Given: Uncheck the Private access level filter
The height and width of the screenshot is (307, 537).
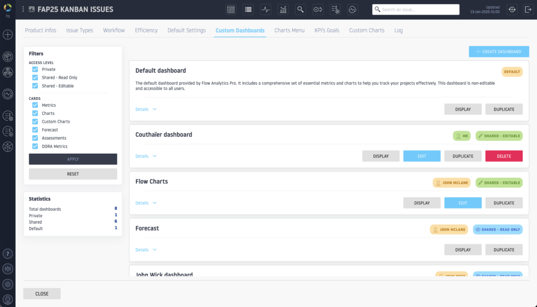Looking at the screenshot, I should [x=35, y=69].
